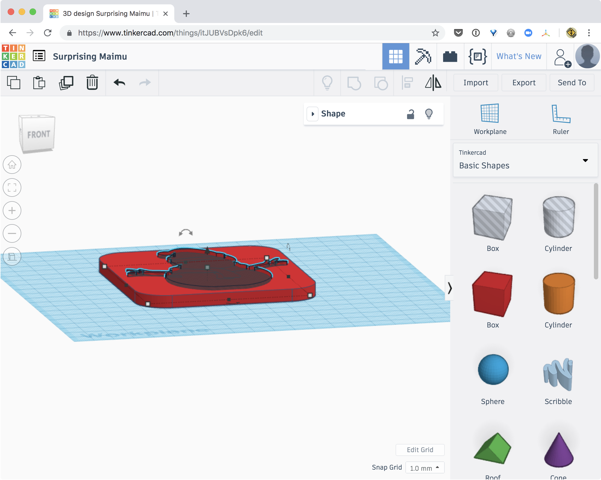This screenshot has width=601, height=480.
Task: Show all hidden objects via toolbar lightbulb
Action: click(x=327, y=83)
